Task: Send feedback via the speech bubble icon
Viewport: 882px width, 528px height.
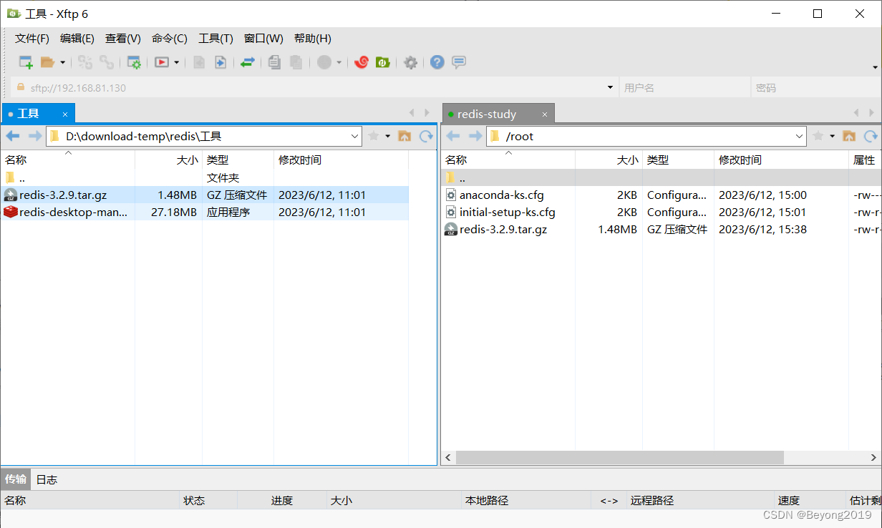Action: [458, 62]
